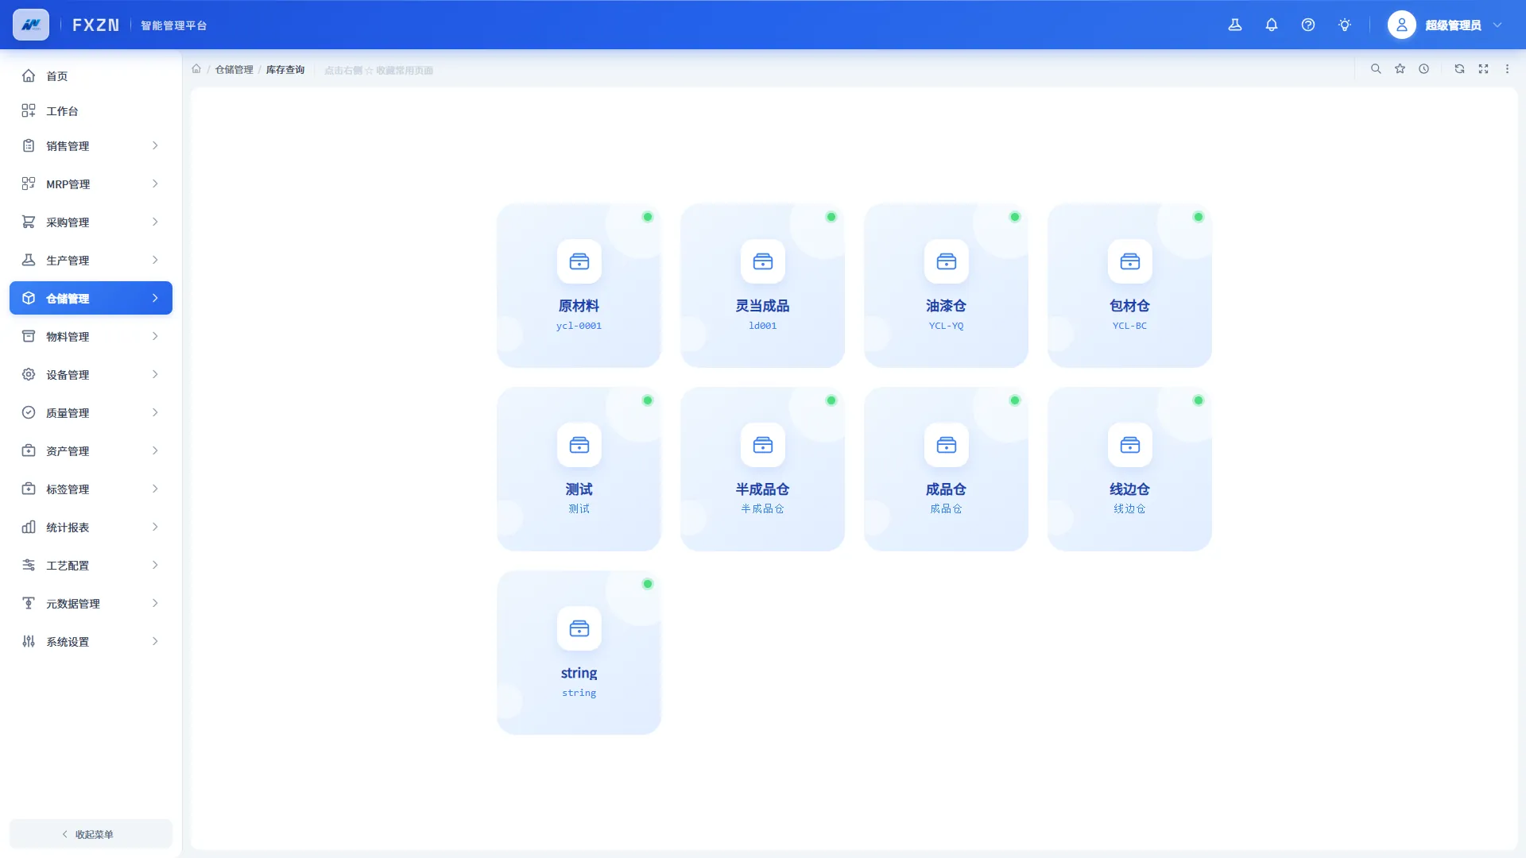Viewport: 1526px width, 858px height.
Task: Expand the MRP管理 menu
Action: (x=91, y=184)
